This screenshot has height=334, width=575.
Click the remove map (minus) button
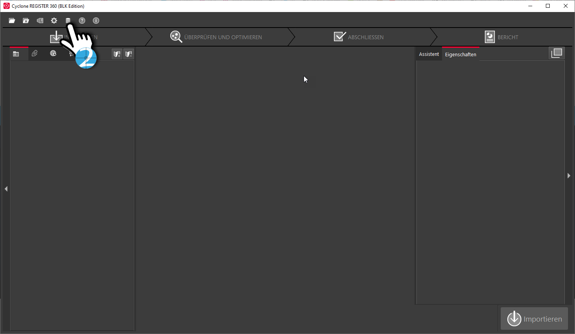point(129,54)
